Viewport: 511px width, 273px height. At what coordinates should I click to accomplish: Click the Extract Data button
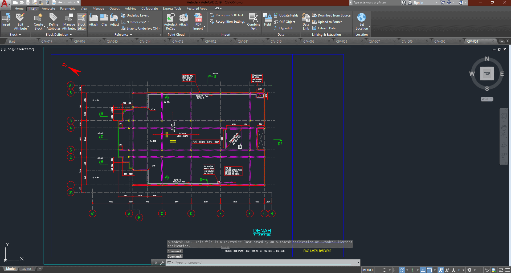pos(326,28)
